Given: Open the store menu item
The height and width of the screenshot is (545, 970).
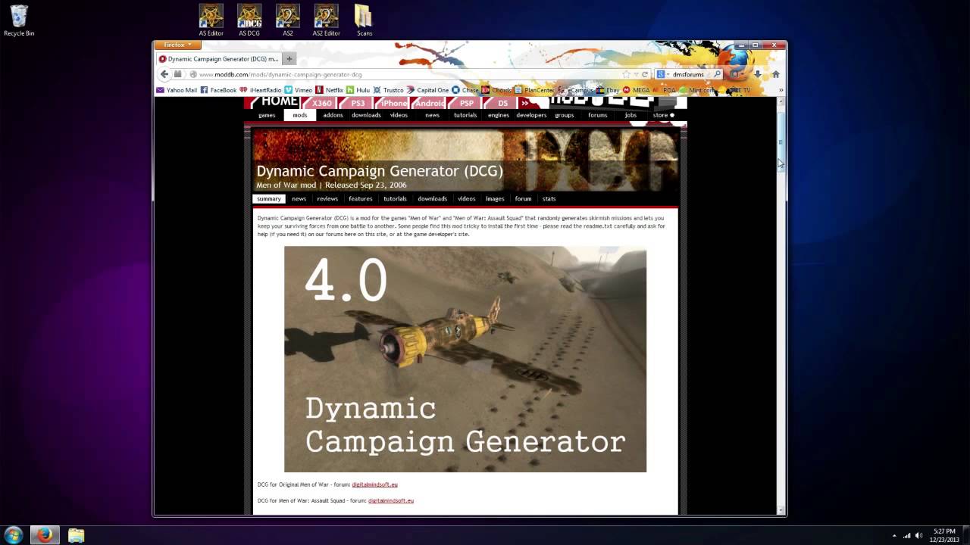Looking at the screenshot, I should pos(663,115).
